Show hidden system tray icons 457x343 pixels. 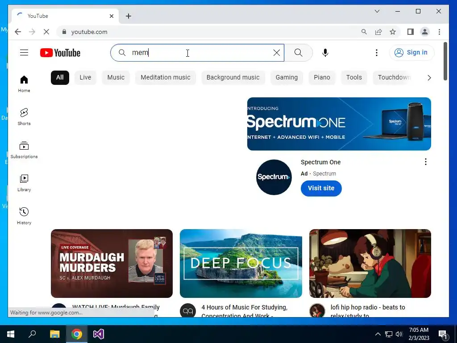[378, 334]
